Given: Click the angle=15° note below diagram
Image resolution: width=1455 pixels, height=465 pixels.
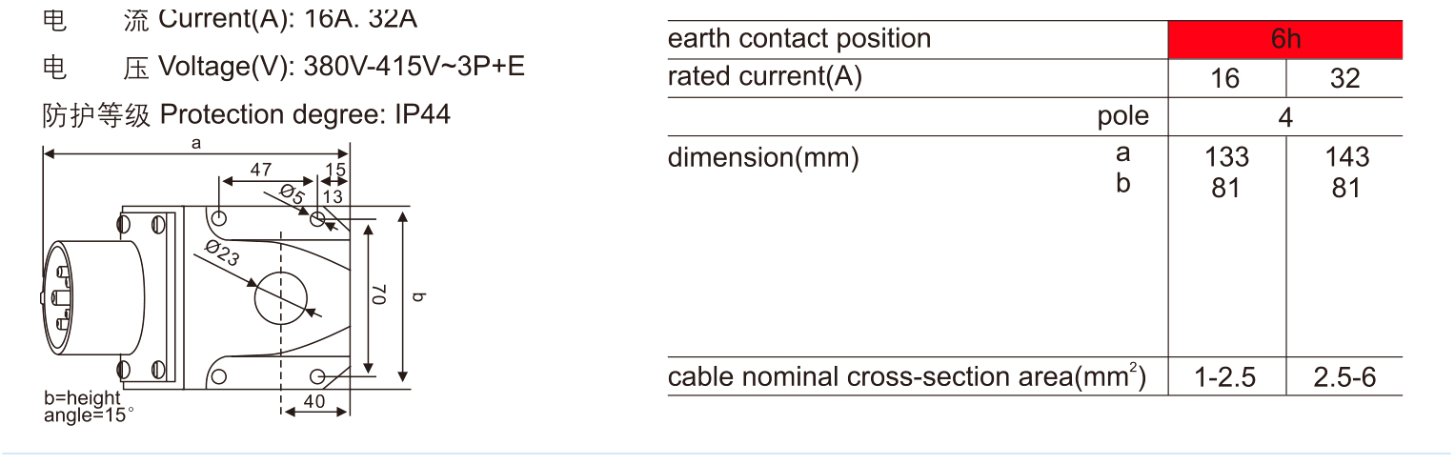Looking at the screenshot, I should [89, 415].
